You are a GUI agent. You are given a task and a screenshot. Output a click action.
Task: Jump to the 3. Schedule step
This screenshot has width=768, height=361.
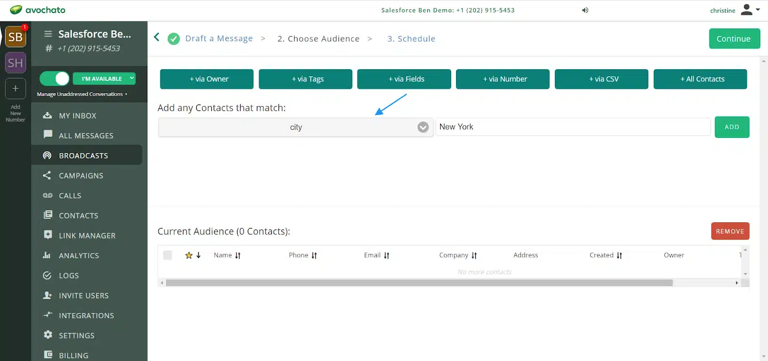click(x=411, y=38)
